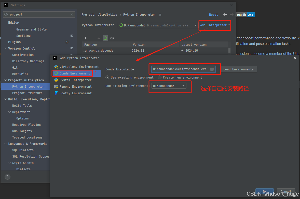Click the package table vertical scrollbar
This screenshot has height=199, width=300.
tap(229, 50)
